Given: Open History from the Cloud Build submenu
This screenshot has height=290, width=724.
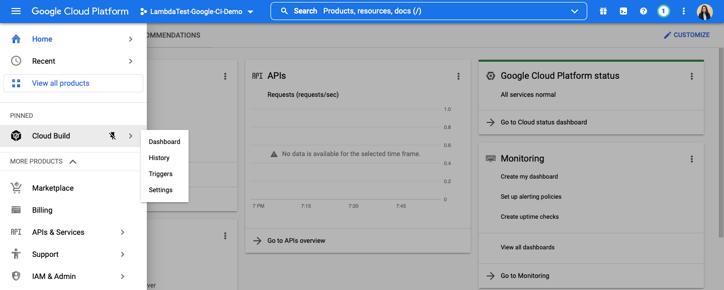Looking at the screenshot, I should 158,158.
